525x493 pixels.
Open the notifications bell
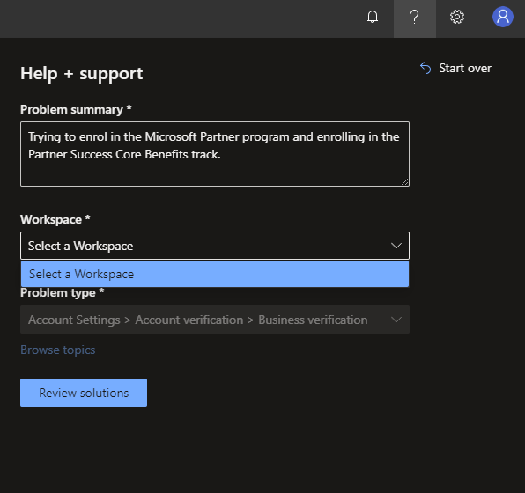[x=373, y=17]
